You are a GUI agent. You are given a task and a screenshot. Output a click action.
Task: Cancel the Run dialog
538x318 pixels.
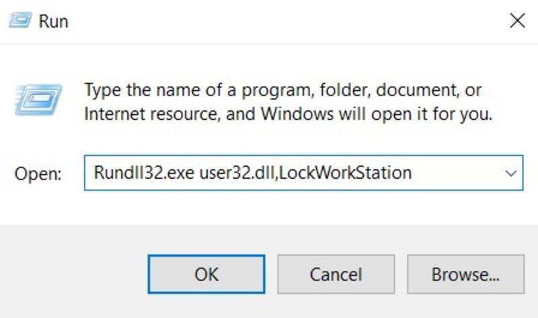click(336, 274)
